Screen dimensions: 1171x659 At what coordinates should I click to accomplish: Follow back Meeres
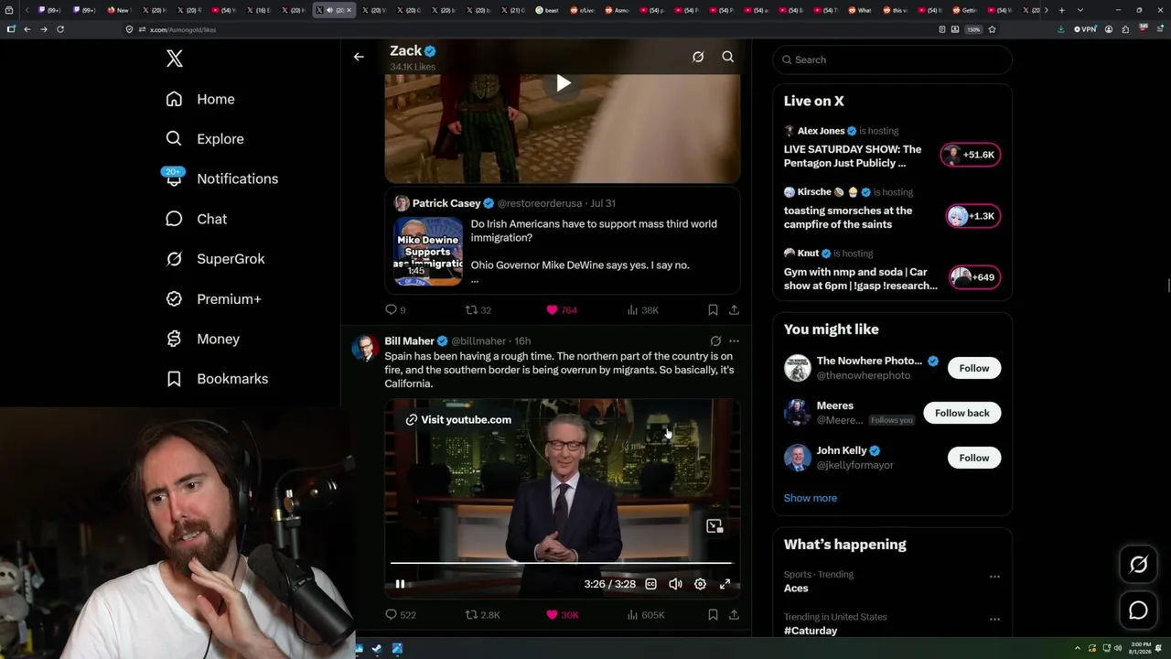point(962,413)
